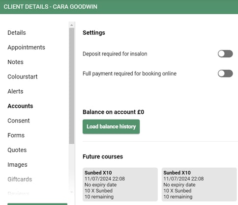Screen dimensions: 238x205
Task: Open the Alerts section
Action: [x=15, y=91]
